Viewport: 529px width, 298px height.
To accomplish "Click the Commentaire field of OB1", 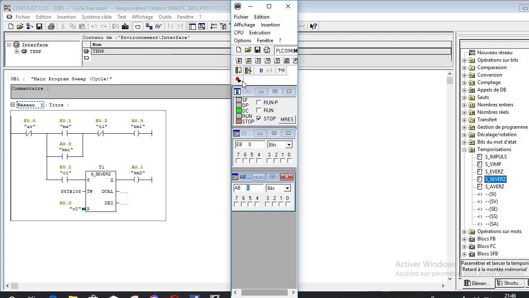I will point(121,91).
